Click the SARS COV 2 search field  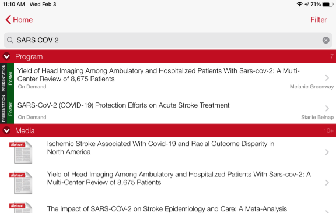[x=168, y=40]
